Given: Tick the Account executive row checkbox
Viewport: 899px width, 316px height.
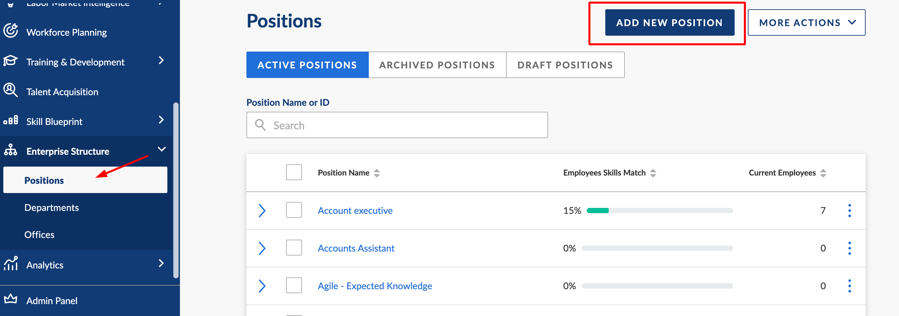Looking at the screenshot, I should pos(293,210).
